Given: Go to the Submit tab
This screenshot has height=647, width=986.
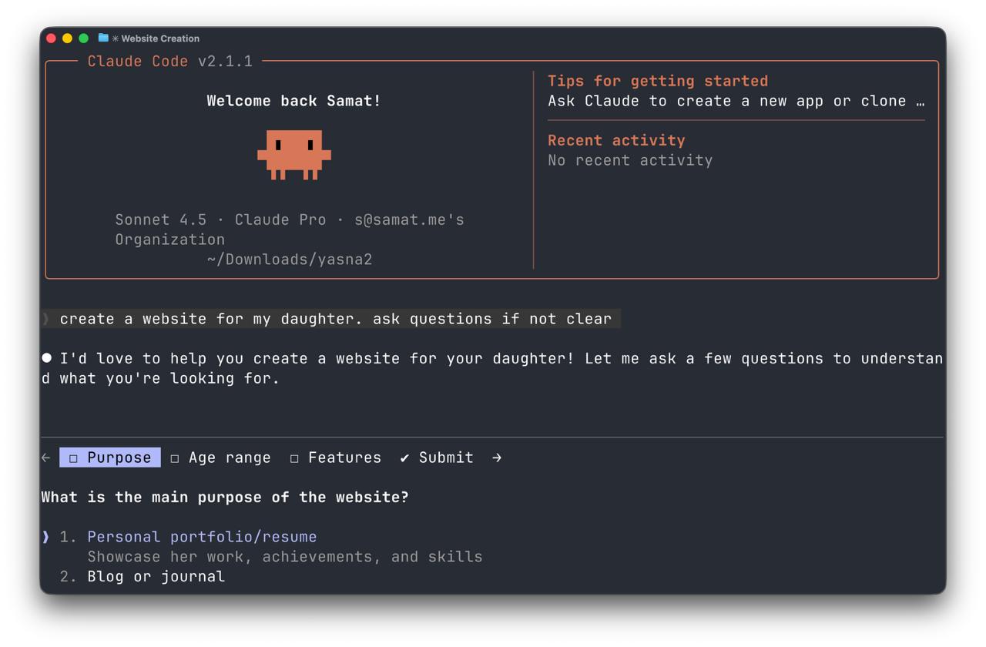Looking at the screenshot, I should tap(437, 458).
